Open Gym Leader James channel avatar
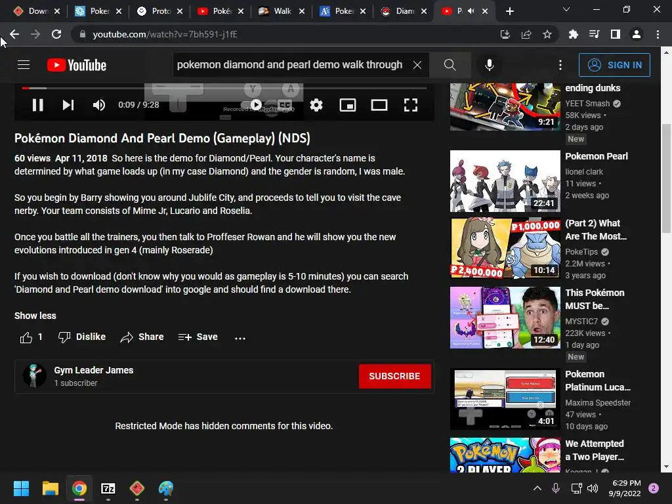672x504 pixels. point(35,376)
